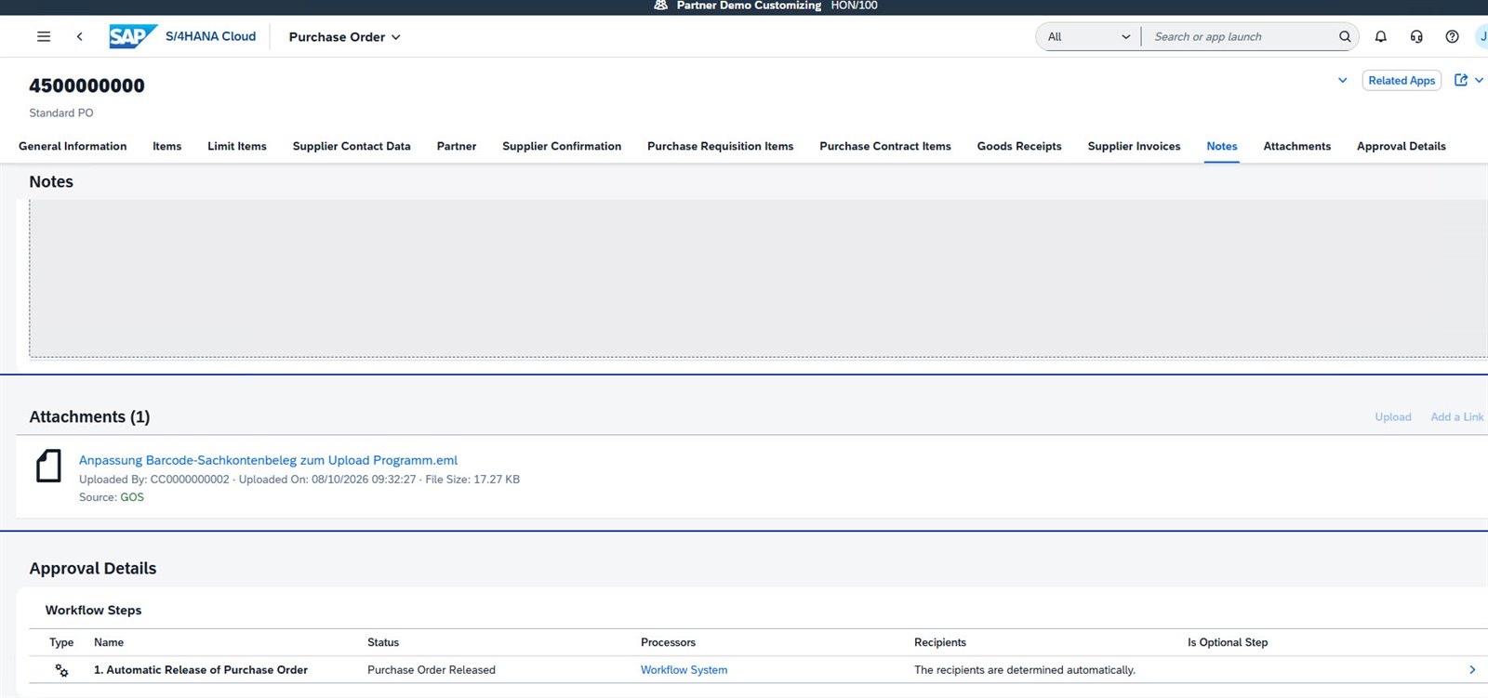Click the Partner Demo Customizing user-group icon

pyautogui.click(x=661, y=6)
